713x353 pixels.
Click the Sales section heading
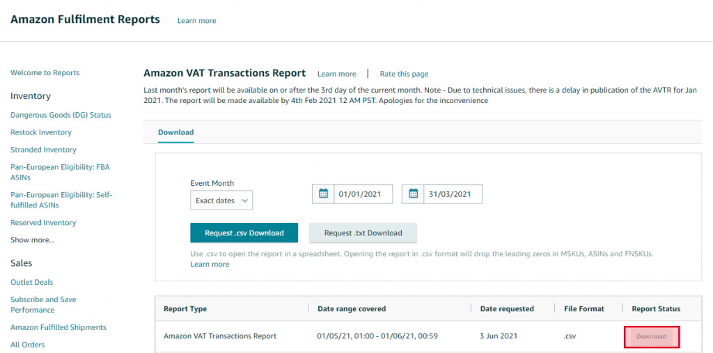pyautogui.click(x=22, y=263)
